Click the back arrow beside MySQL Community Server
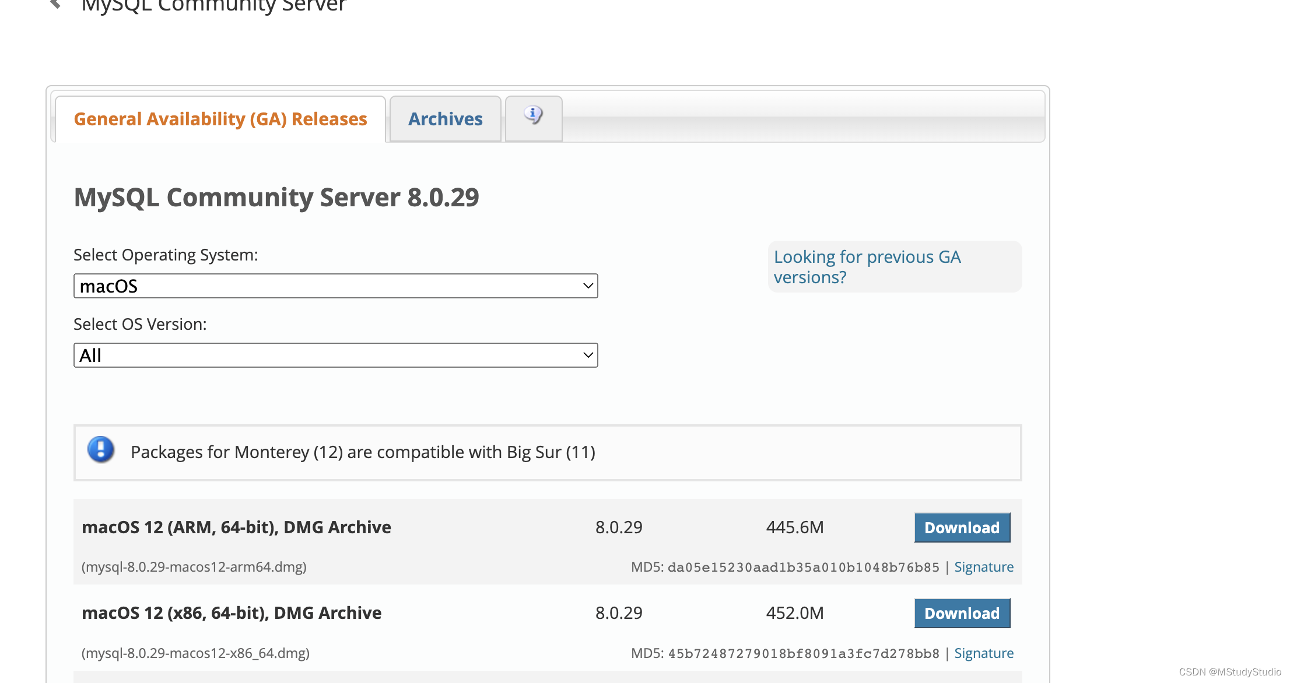Viewport: 1290px width, 683px height. point(56,3)
